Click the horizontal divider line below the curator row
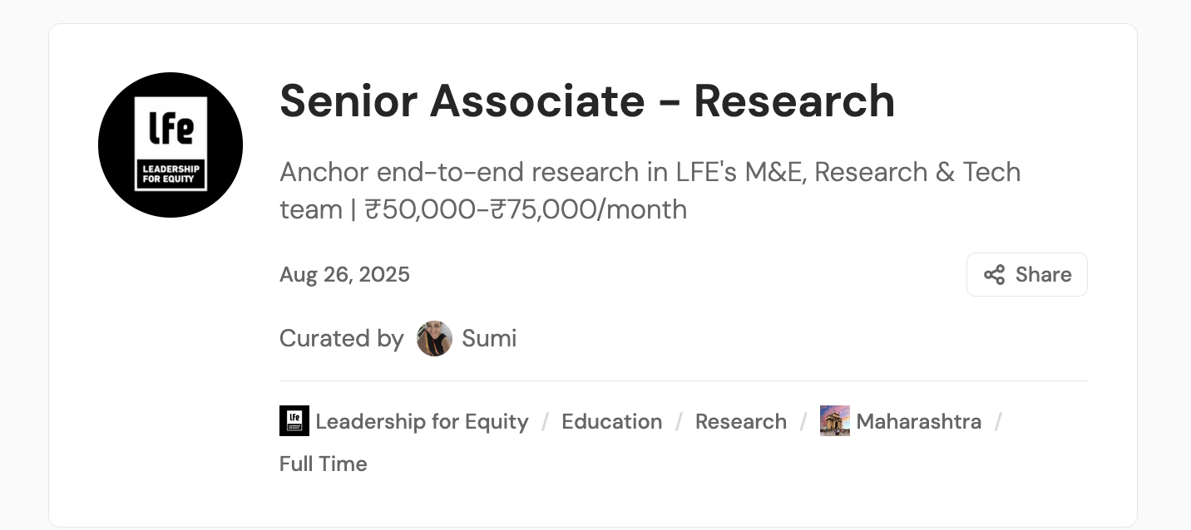The width and height of the screenshot is (1191, 530). [x=682, y=381]
